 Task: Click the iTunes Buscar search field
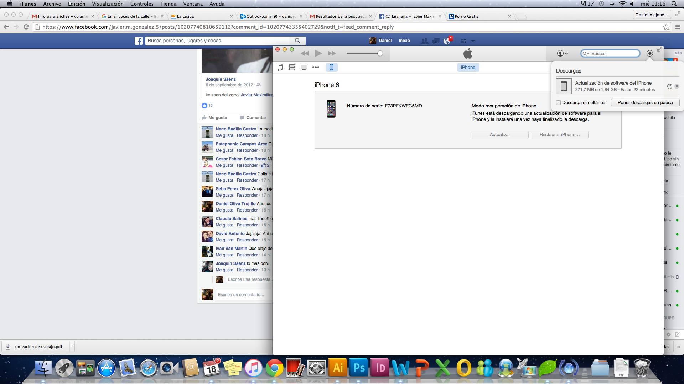point(611,53)
